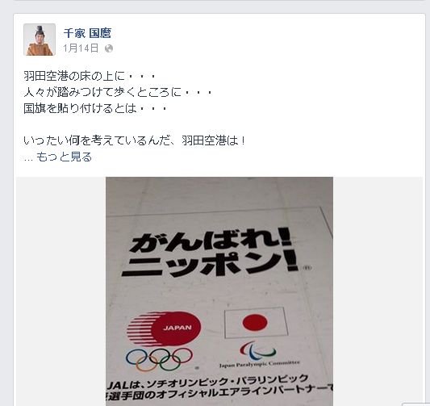This screenshot has width=430, height=406.
Task: Click the post line 羽田空港の床の上に
Action: tap(90, 76)
